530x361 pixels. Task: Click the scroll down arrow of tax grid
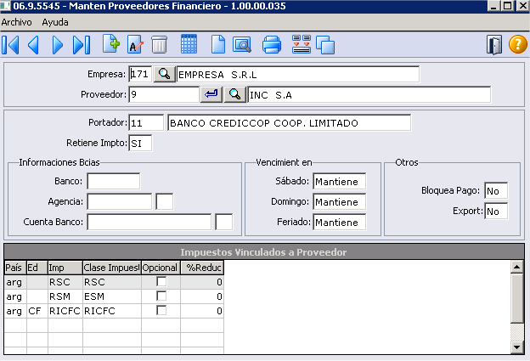click(x=517, y=347)
